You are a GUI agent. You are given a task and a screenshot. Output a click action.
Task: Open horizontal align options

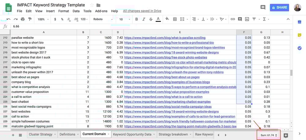tap(194, 19)
